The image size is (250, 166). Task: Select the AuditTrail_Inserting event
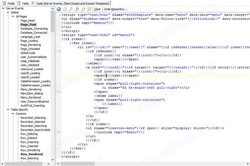point(32,105)
